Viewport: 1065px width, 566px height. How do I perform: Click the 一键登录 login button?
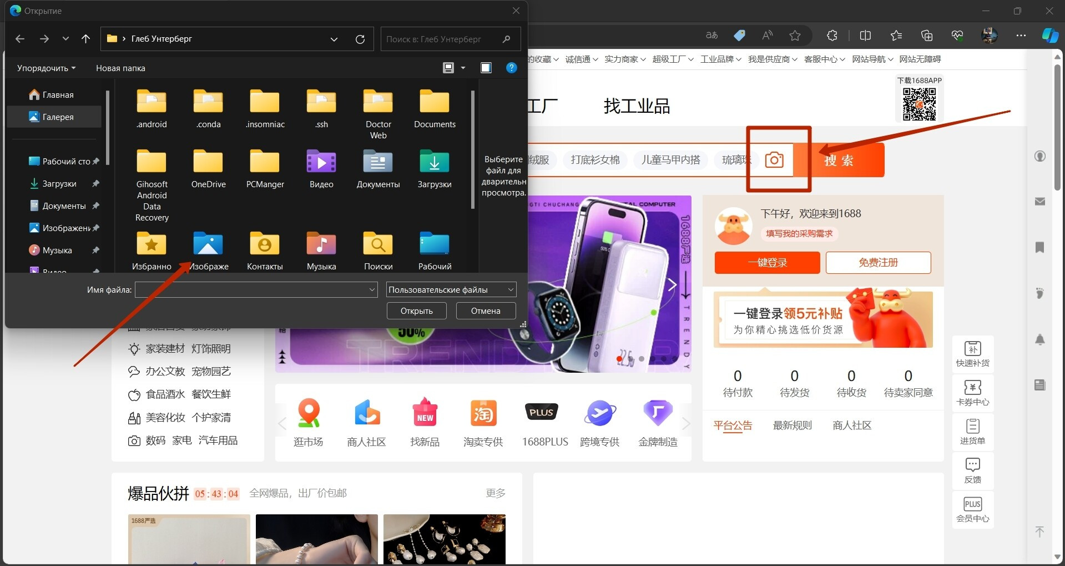pyautogui.click(x=767, y=263)
